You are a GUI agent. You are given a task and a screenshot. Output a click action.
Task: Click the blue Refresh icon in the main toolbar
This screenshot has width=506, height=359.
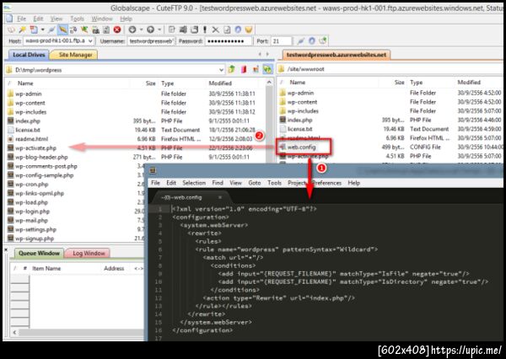point(238,29)
